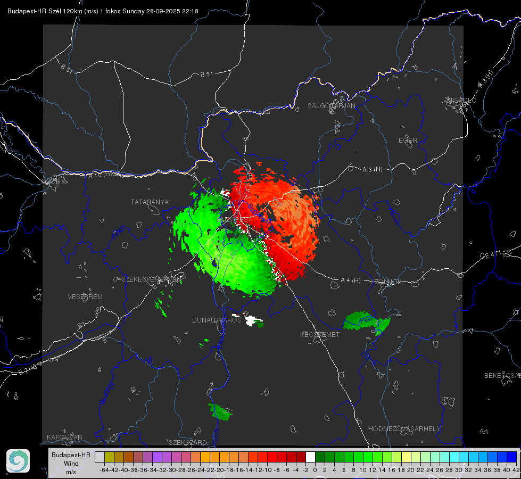Click the Heves county label
The image size is (521, 479).
393,217
